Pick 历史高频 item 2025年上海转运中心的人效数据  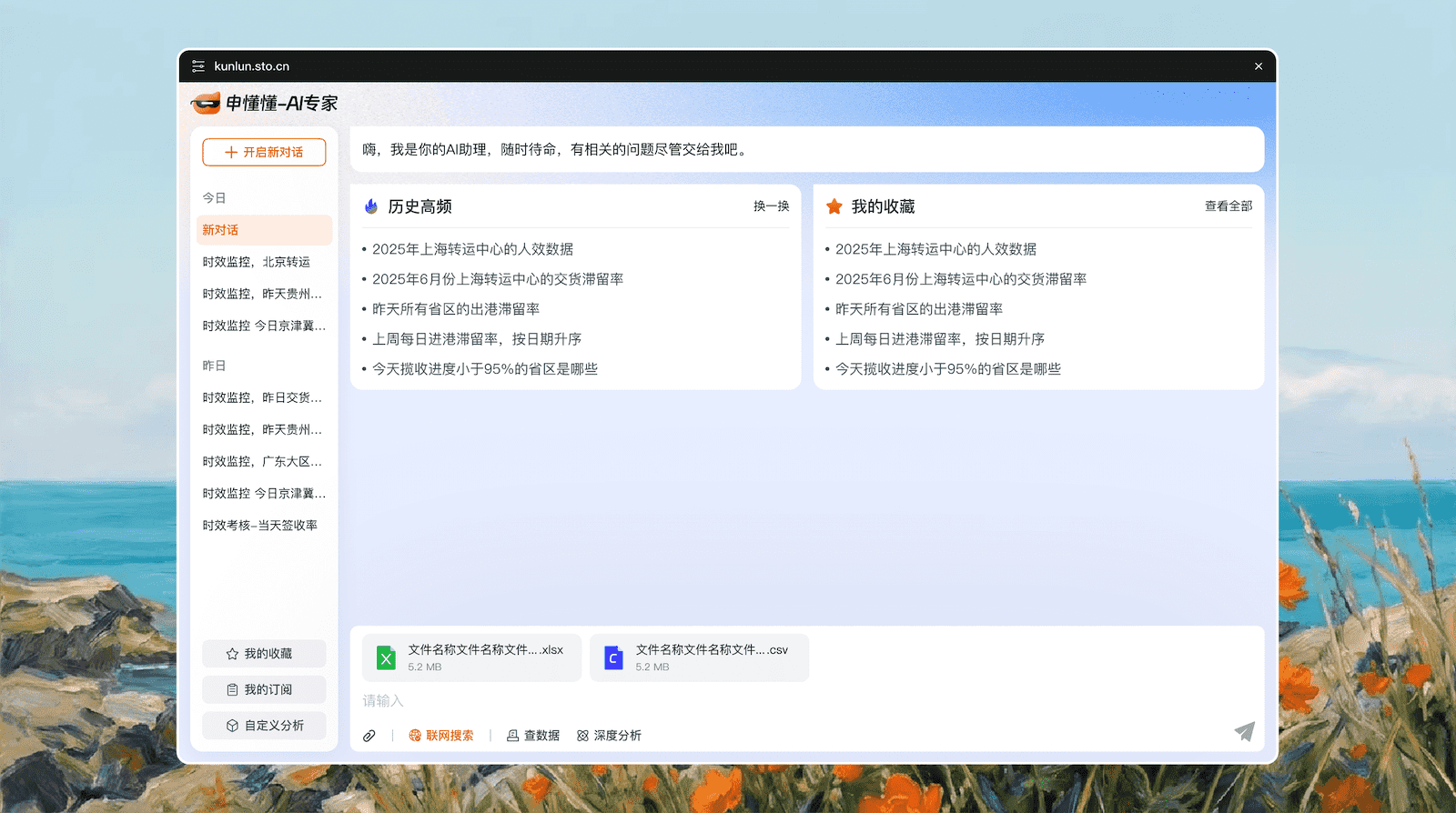pyautogui.click(x=472, y=249)
